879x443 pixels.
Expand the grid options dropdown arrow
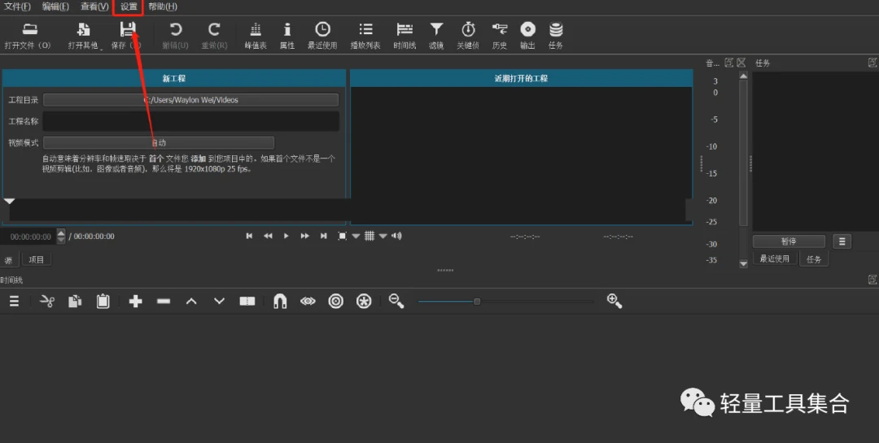coord(383,236)
